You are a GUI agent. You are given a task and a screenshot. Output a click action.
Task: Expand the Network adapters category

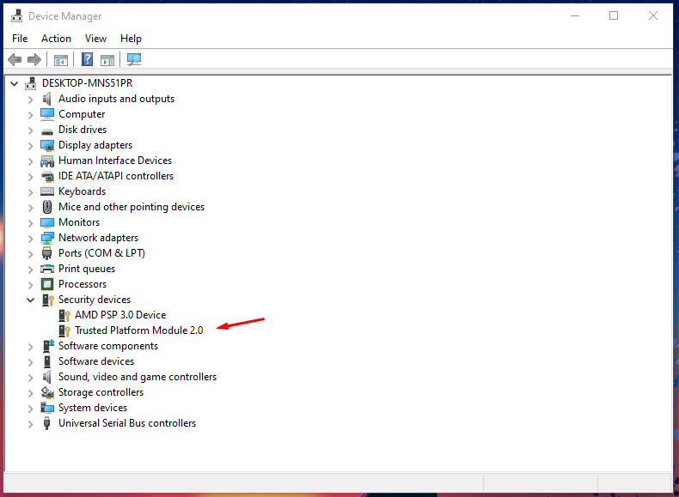tap(30, 239)
